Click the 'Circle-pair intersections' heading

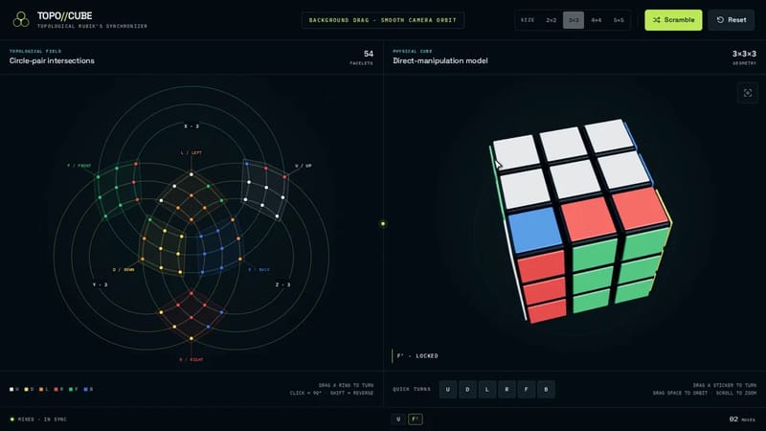point(52,60)
